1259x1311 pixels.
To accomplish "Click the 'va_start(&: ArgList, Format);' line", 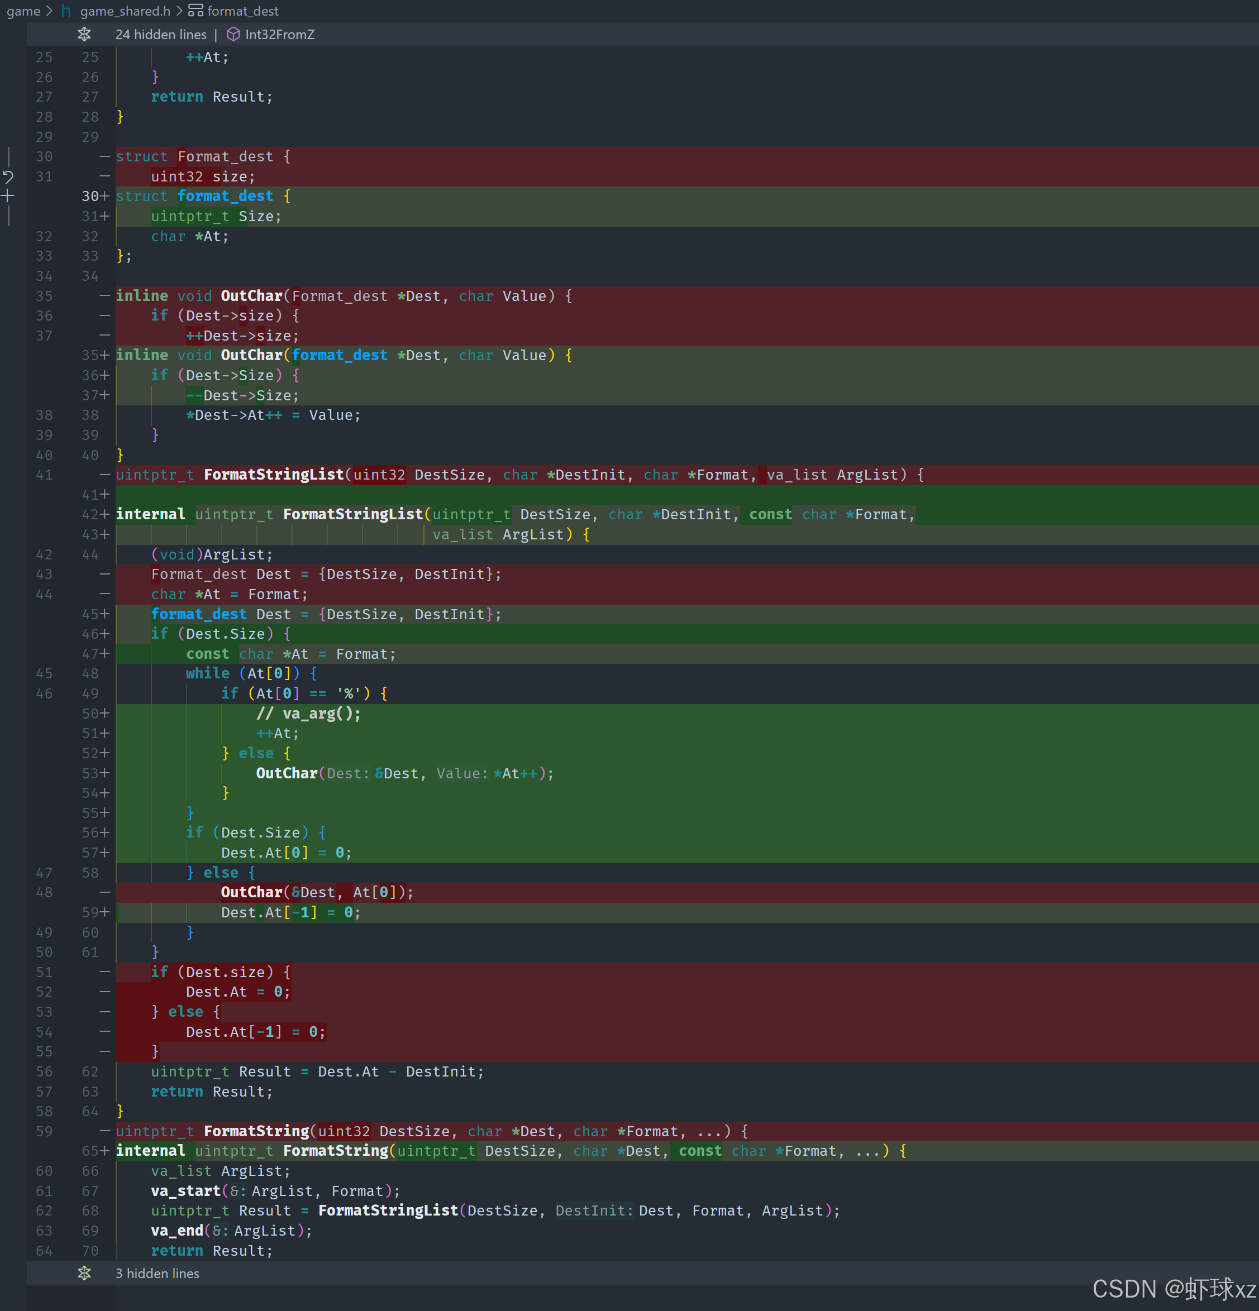I will (x=275, y=1192).
